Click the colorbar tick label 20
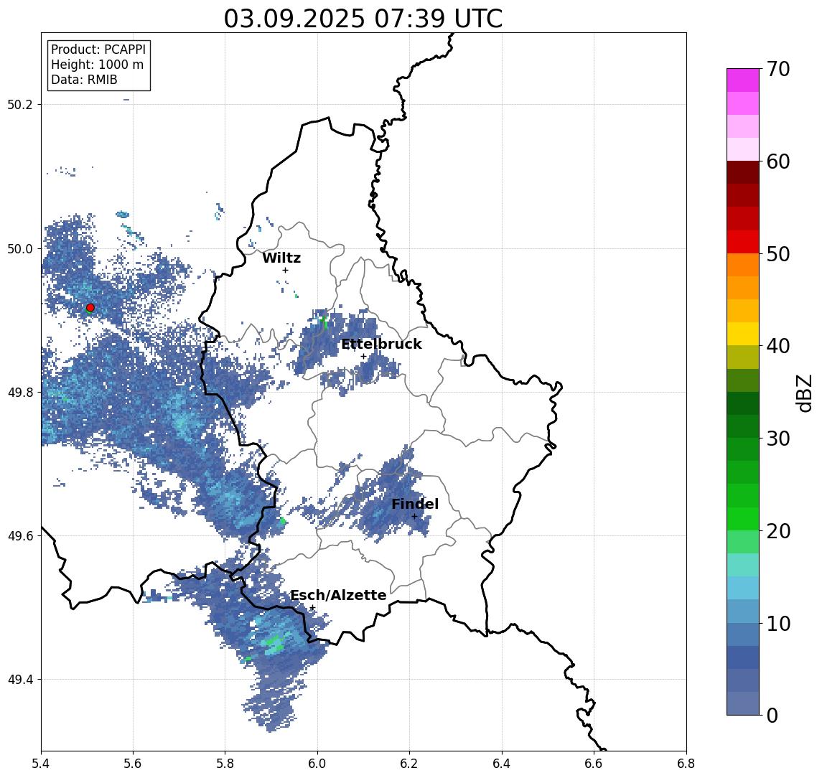822x778 pixels. coord(778,531)
